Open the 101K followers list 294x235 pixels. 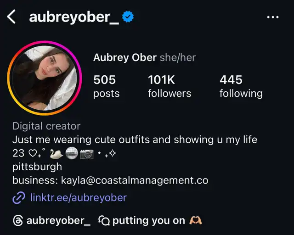pos(170,86)
